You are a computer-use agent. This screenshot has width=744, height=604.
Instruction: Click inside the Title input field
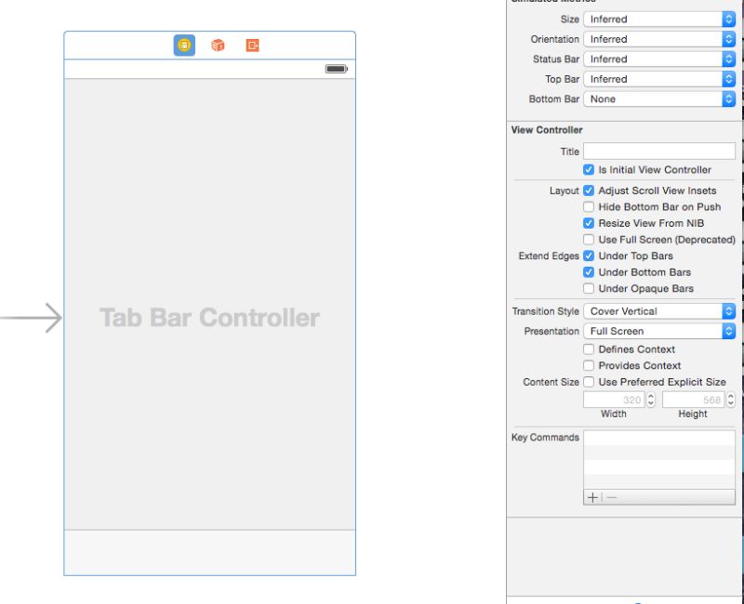pyautogui.click(x=660, y=151)
